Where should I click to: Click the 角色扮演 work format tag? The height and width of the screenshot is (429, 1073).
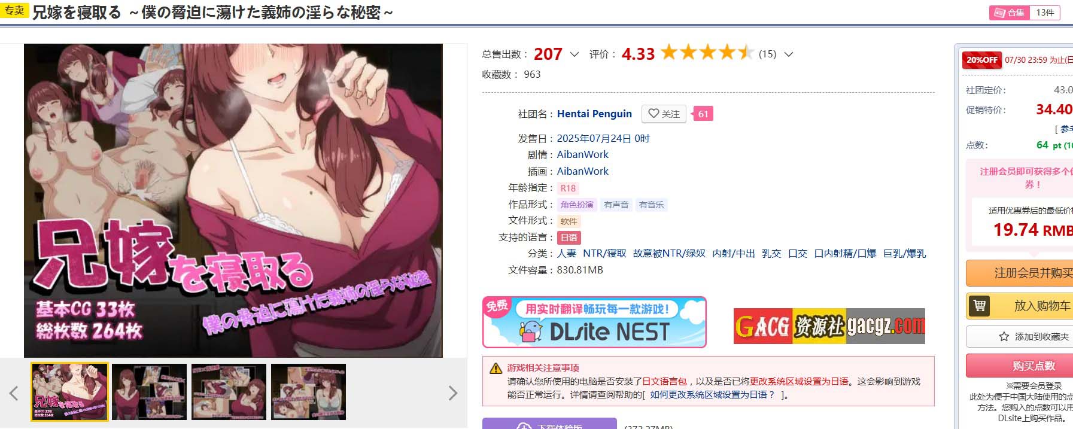tap(577, 205)
